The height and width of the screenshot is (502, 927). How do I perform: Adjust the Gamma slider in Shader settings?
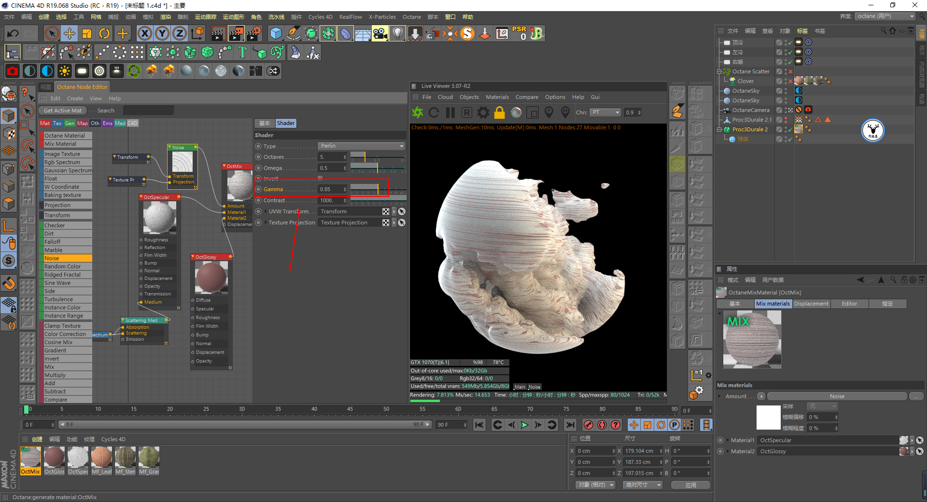378,189
